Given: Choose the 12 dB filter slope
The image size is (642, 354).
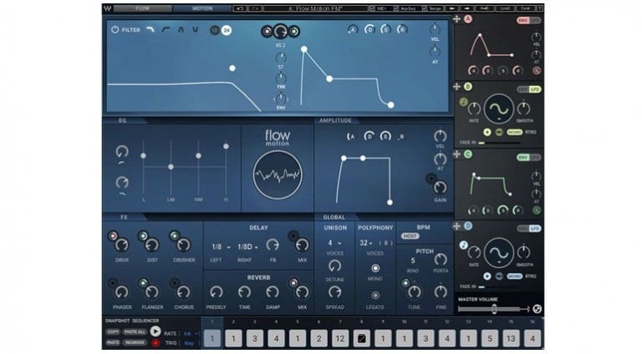Looking at the screenshot, I should pyautogui.click(x=215, y=30).
